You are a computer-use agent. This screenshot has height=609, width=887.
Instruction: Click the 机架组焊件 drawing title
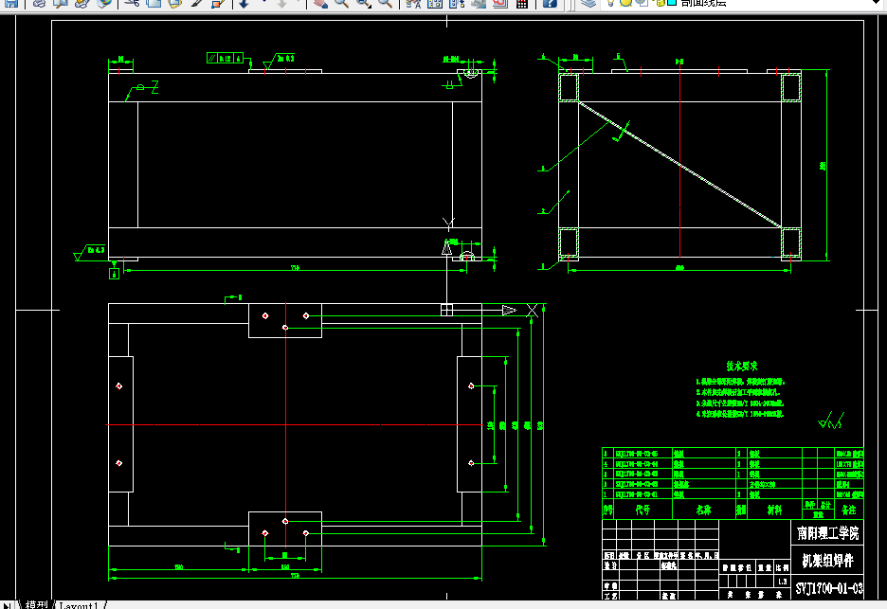(x=827, y=561)
